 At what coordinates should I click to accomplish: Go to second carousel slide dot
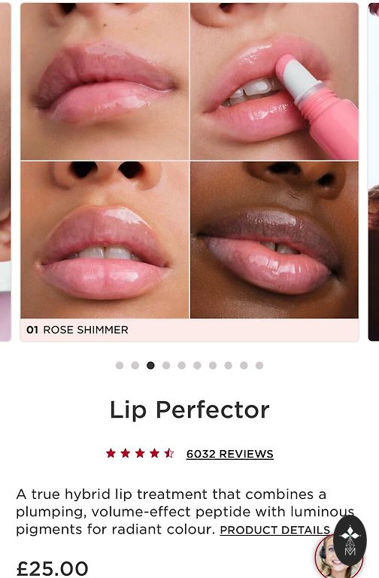[x=135, y=365]
